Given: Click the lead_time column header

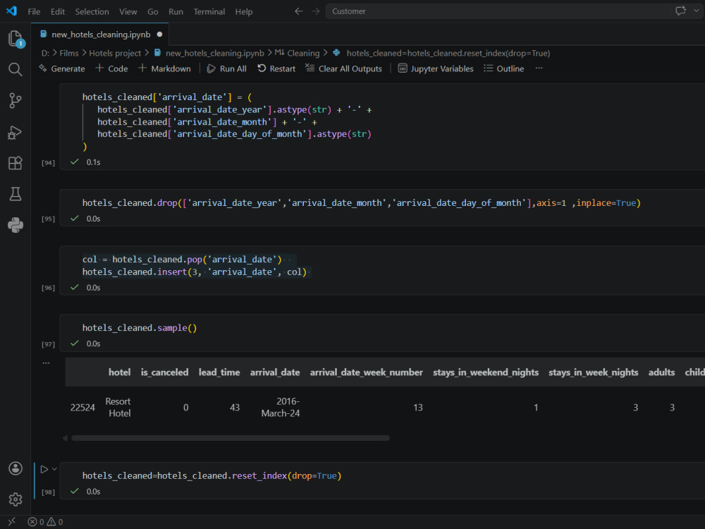Looking at the screenshot, I should [x=219, y=372].
